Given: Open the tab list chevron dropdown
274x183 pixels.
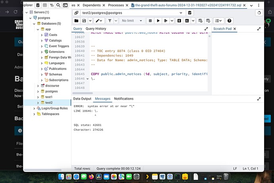Looking at the screenshot, I should point(251,6).
